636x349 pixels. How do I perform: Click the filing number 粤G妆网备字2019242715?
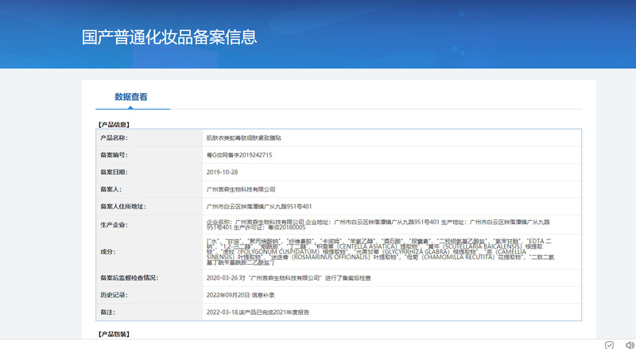(239, 155)
